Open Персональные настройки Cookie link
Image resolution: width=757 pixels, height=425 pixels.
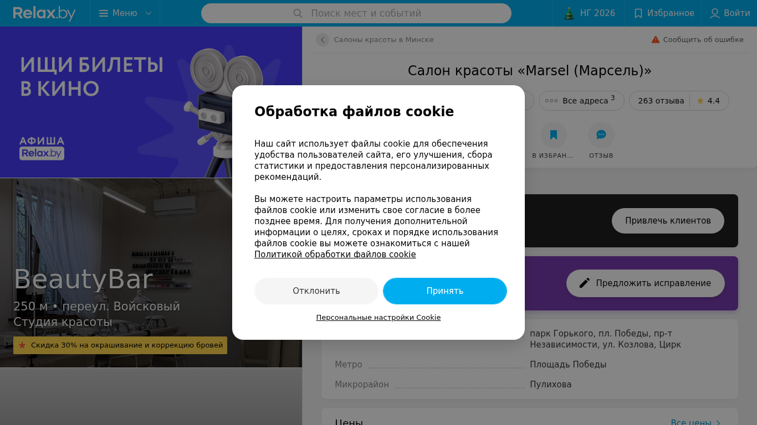point(378,318)
